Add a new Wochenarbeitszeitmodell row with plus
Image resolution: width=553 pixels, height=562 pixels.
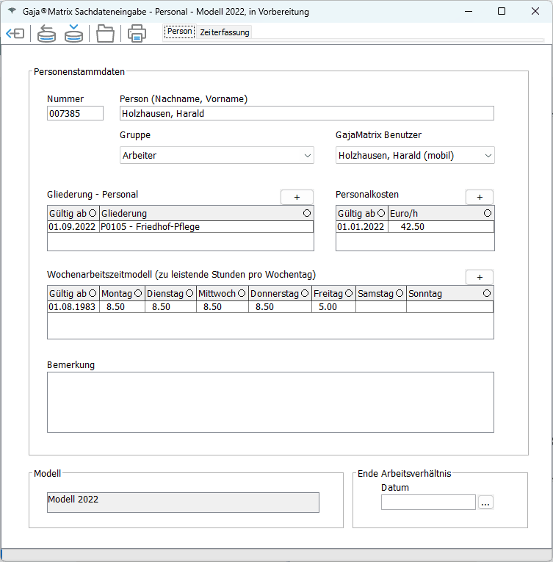click(x=479, y=277)
